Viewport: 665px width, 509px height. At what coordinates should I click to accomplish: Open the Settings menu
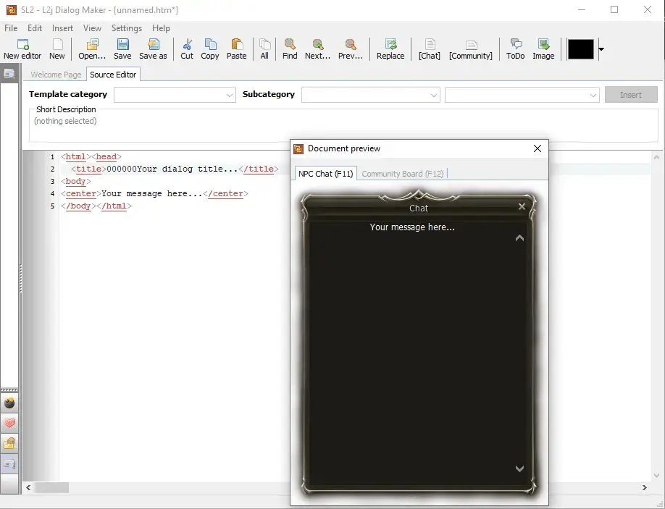pos(126,28)
